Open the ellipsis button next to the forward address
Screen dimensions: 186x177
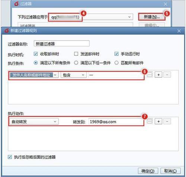pyautogui.click(x=150, y=121)
